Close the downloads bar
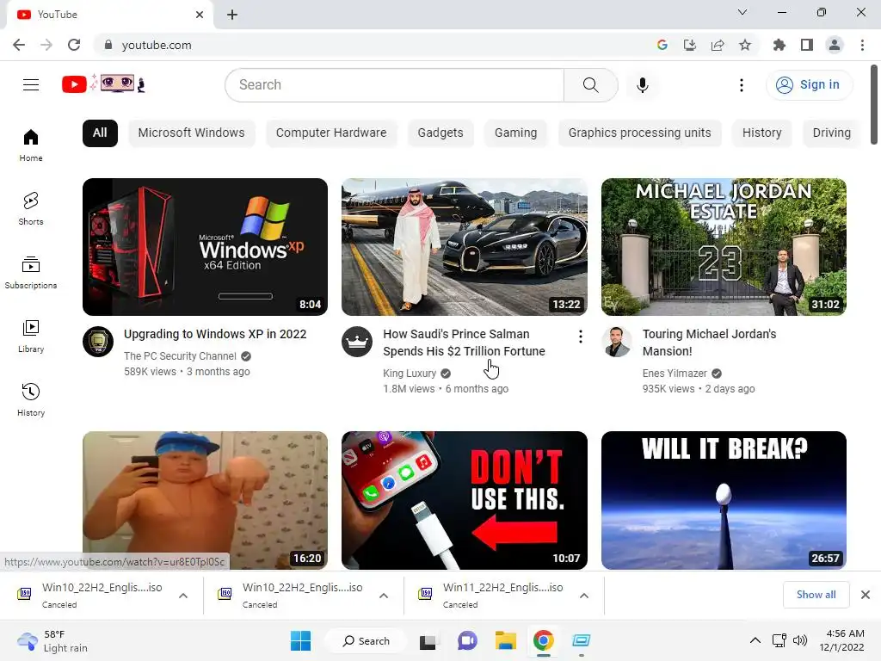Image resolution: width=881 pixels, height=661 pixels. tap(866, 595)
